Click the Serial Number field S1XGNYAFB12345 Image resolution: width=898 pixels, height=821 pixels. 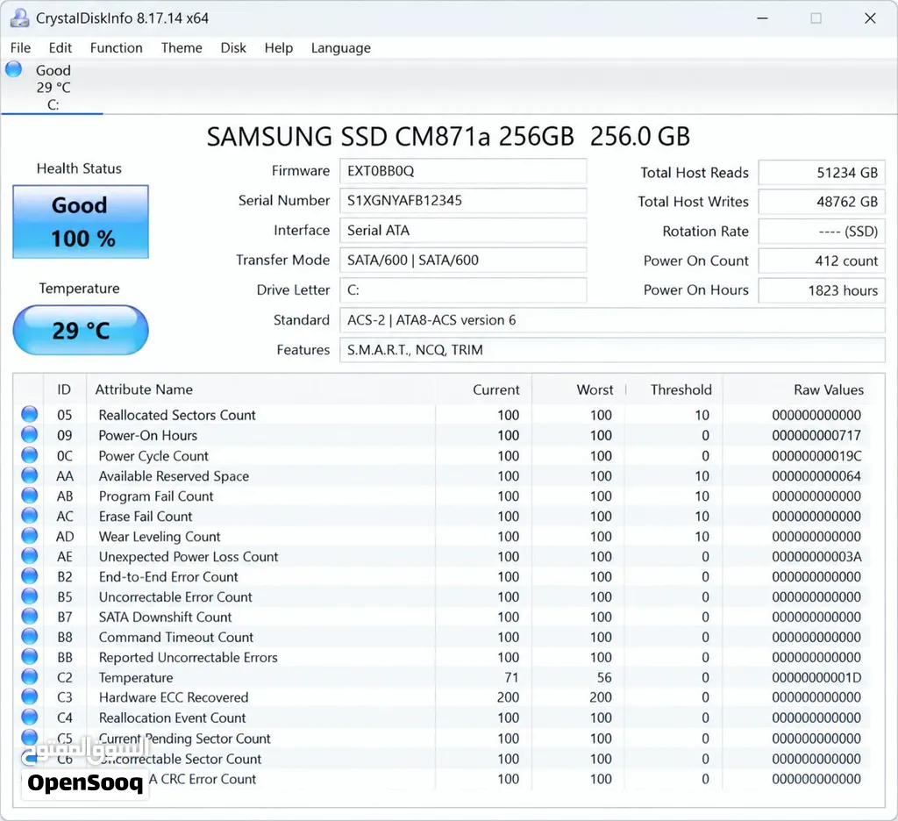463,201
